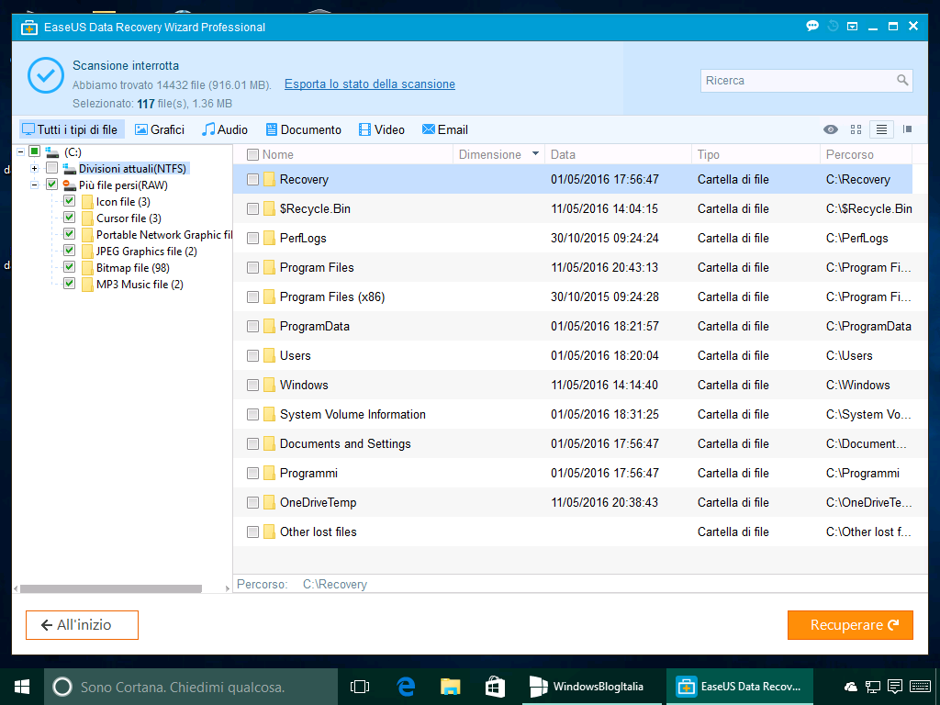The height and width of the screenshot is (705, 940).
Task: Open the Windows Start button
Action: point(22,687)
